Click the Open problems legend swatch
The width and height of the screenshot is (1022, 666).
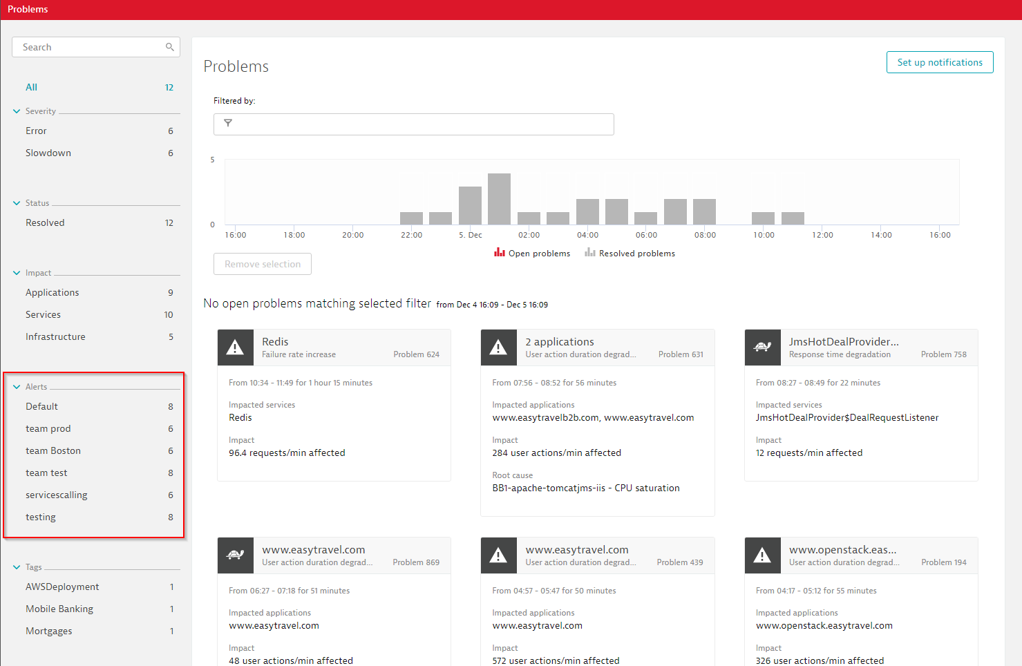coord(499,253)
